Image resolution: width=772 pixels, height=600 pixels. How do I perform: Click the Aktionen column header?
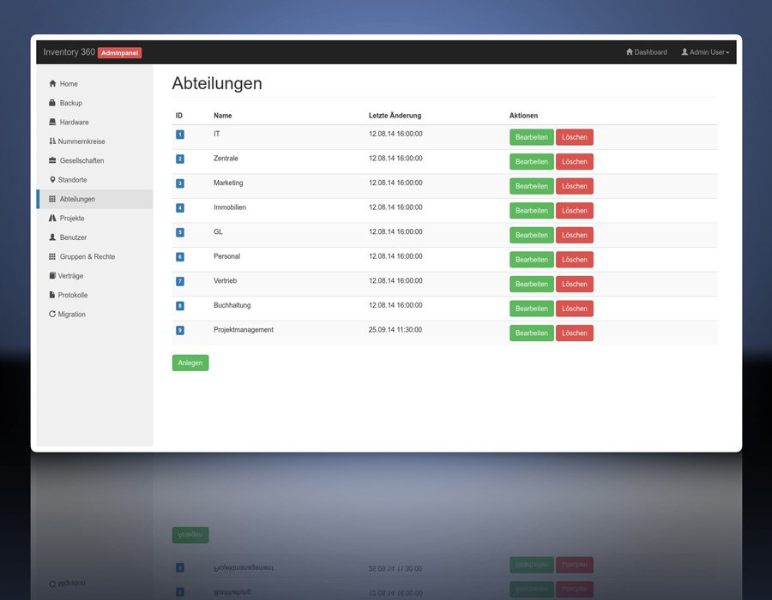coord(523,116)
